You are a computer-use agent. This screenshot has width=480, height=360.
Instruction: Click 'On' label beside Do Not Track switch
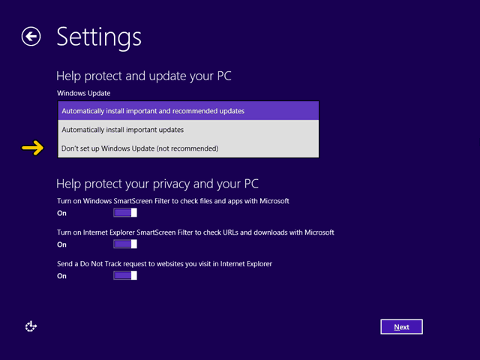61,276
